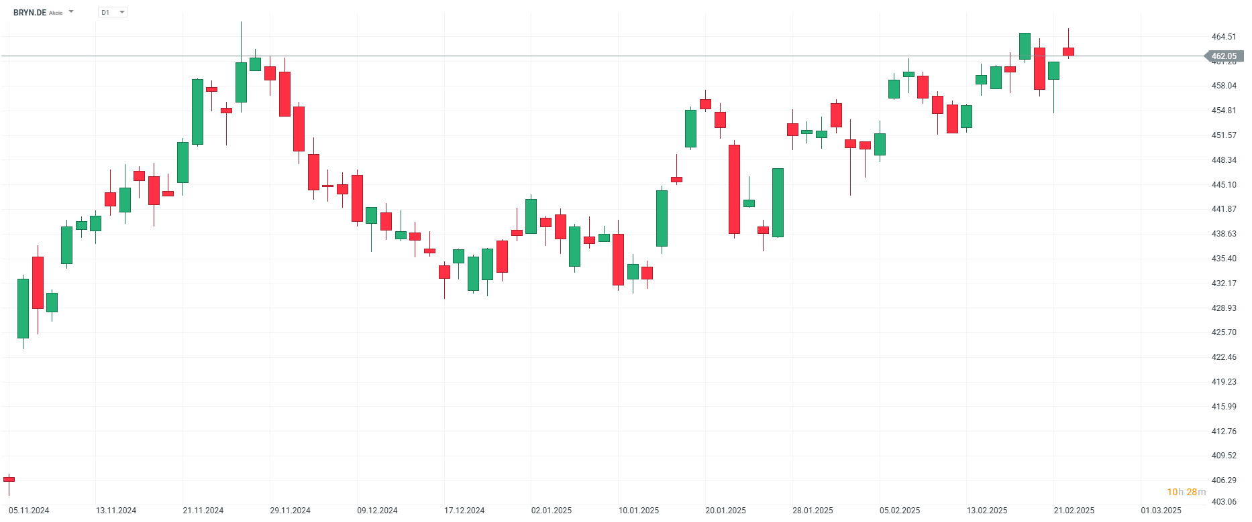
Task: Click the 01.03.2025 date axis label
Action: (1161, 511)
